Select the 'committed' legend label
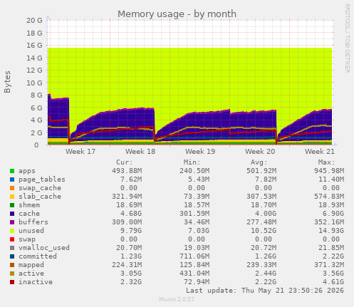Screen dimensions: 354x307 (38, 256)
